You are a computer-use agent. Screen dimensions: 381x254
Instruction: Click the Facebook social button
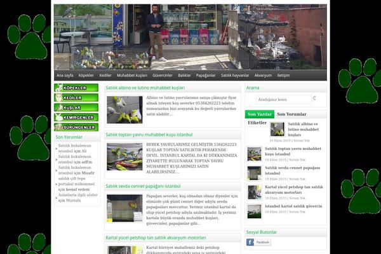(258, 242)
